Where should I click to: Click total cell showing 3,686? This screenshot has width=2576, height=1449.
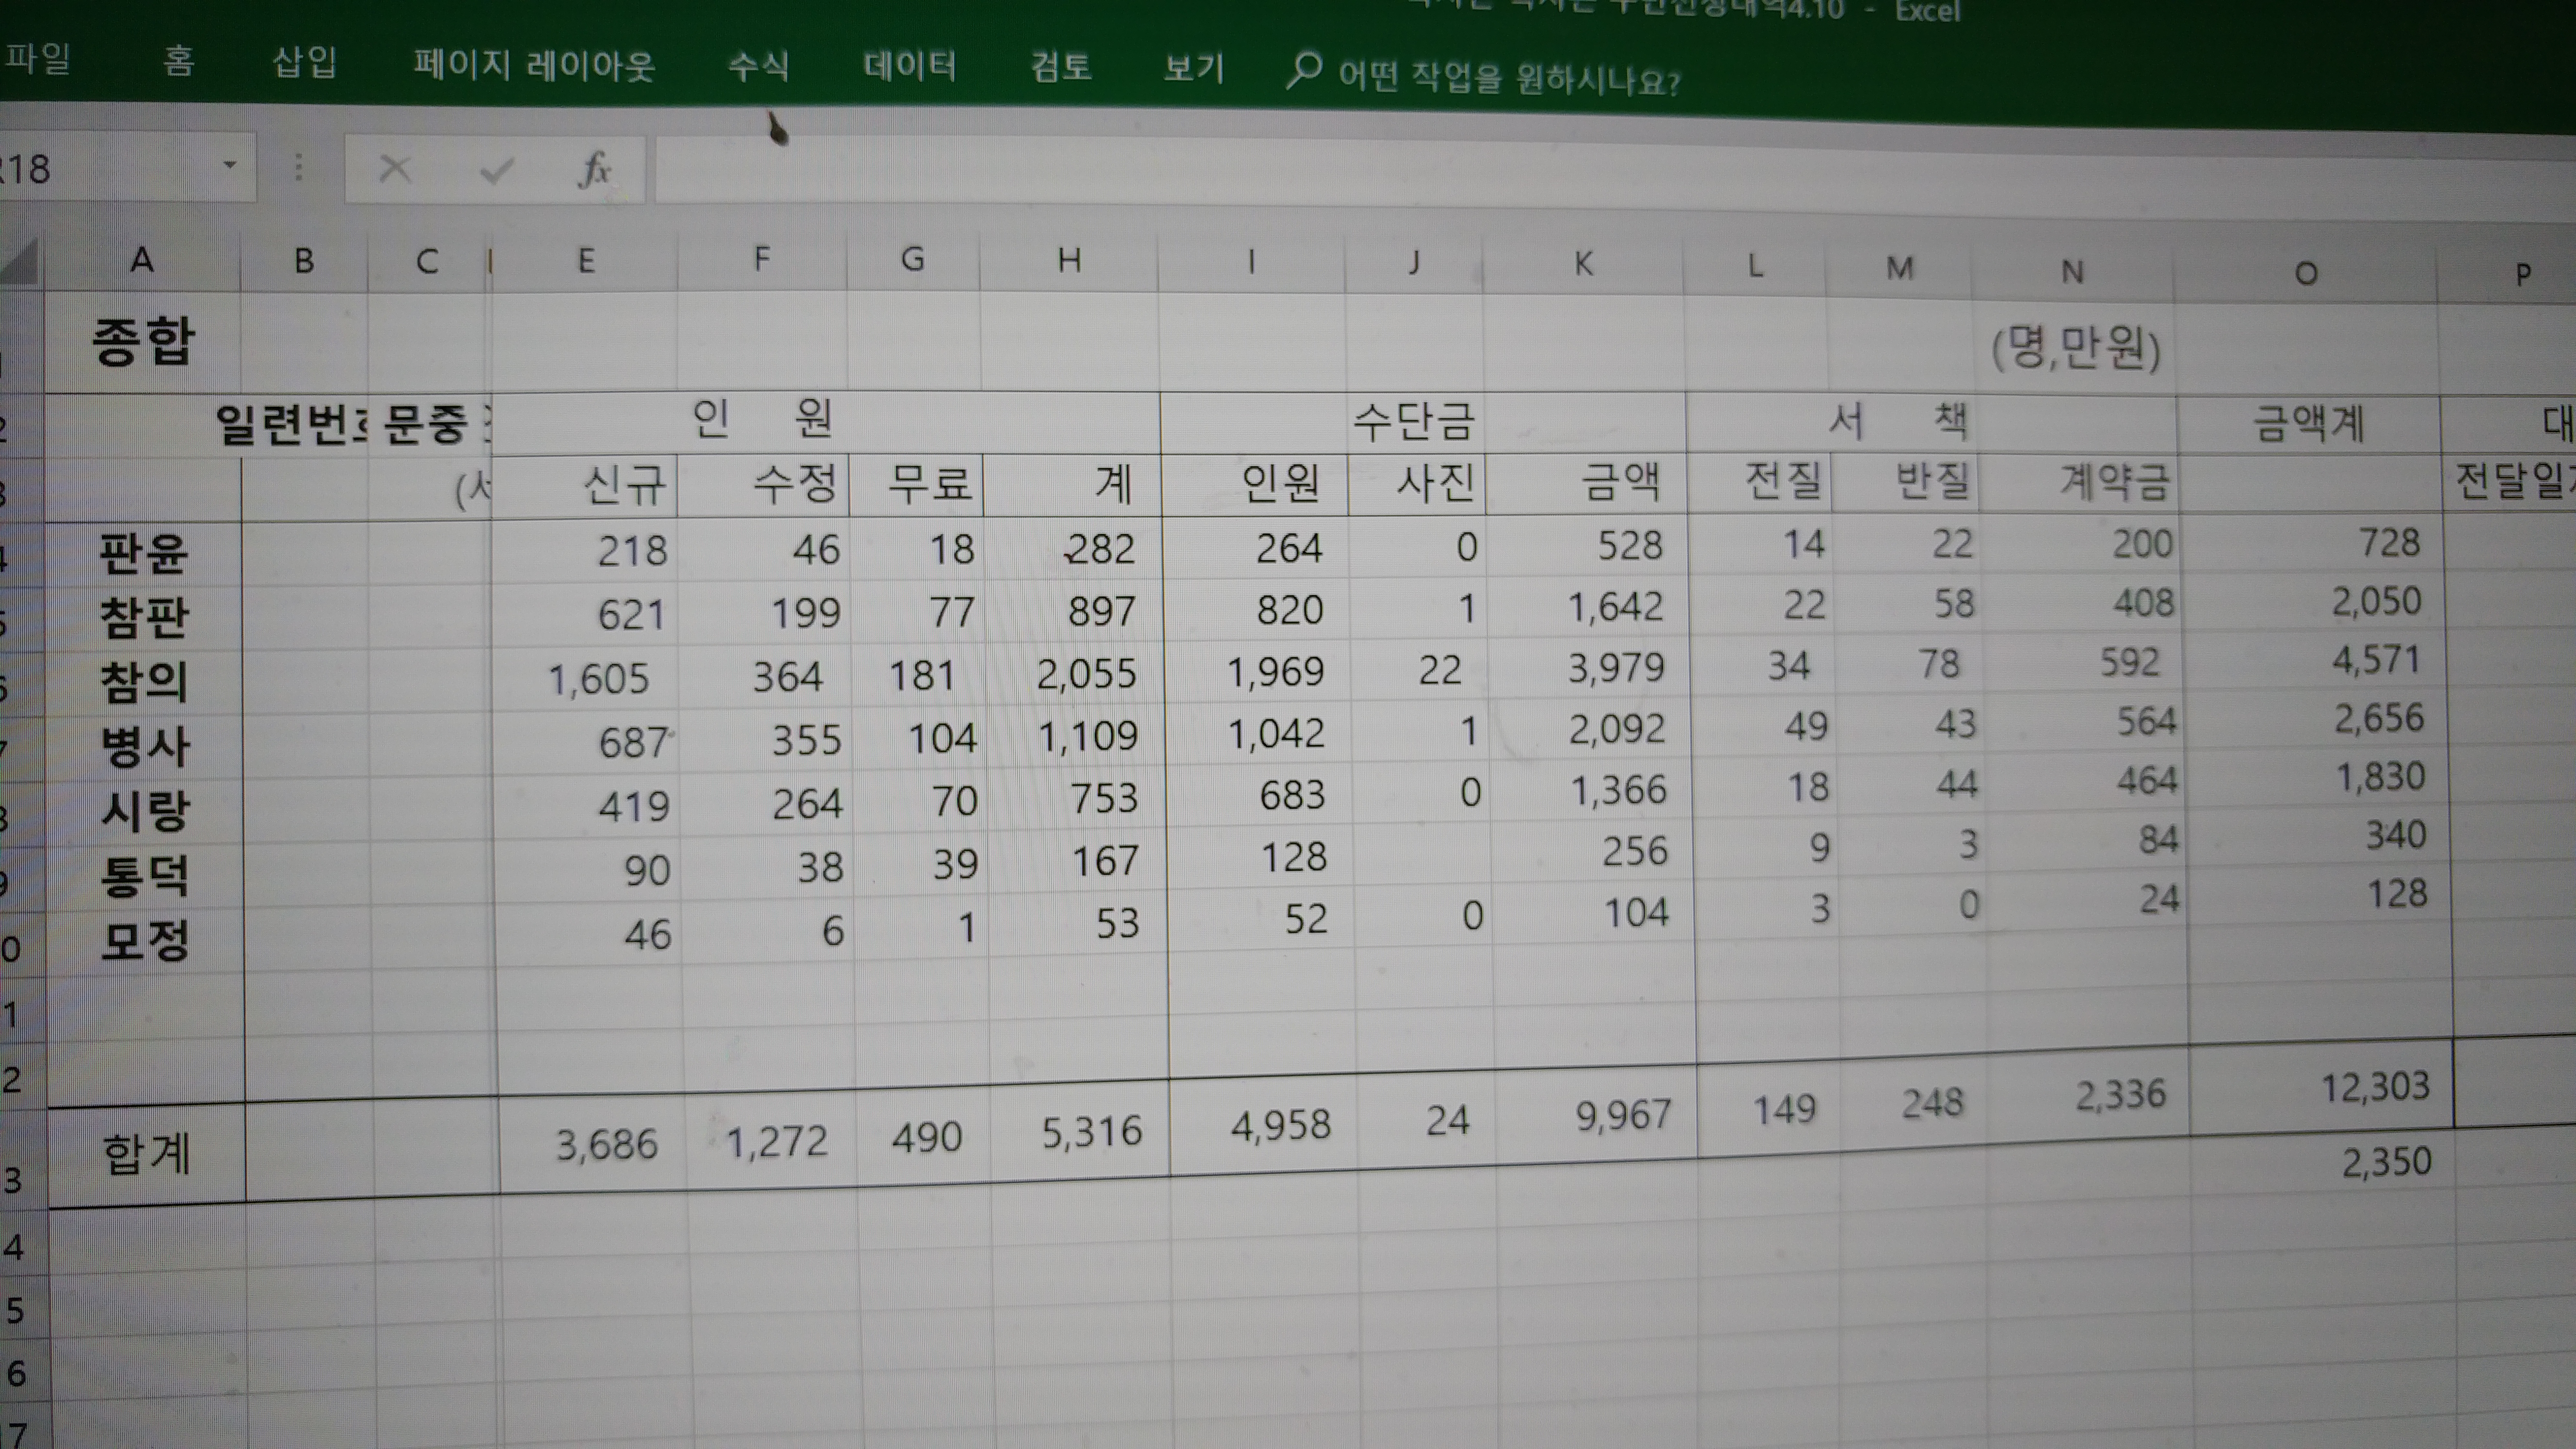tap(593, 1144)
